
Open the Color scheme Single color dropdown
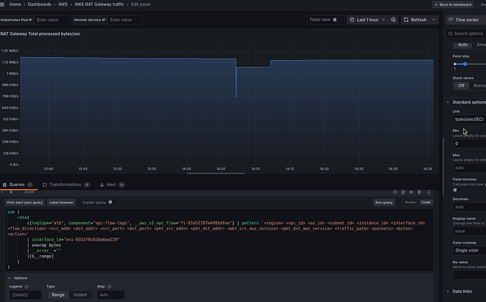(x=469, y=250)
